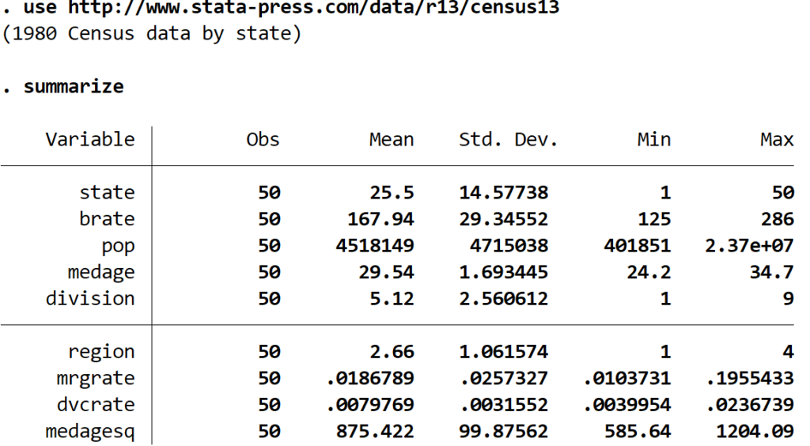This screenshot has height=446, width=810.
Task: Click the Variable column header
Action: pos(89,140)
